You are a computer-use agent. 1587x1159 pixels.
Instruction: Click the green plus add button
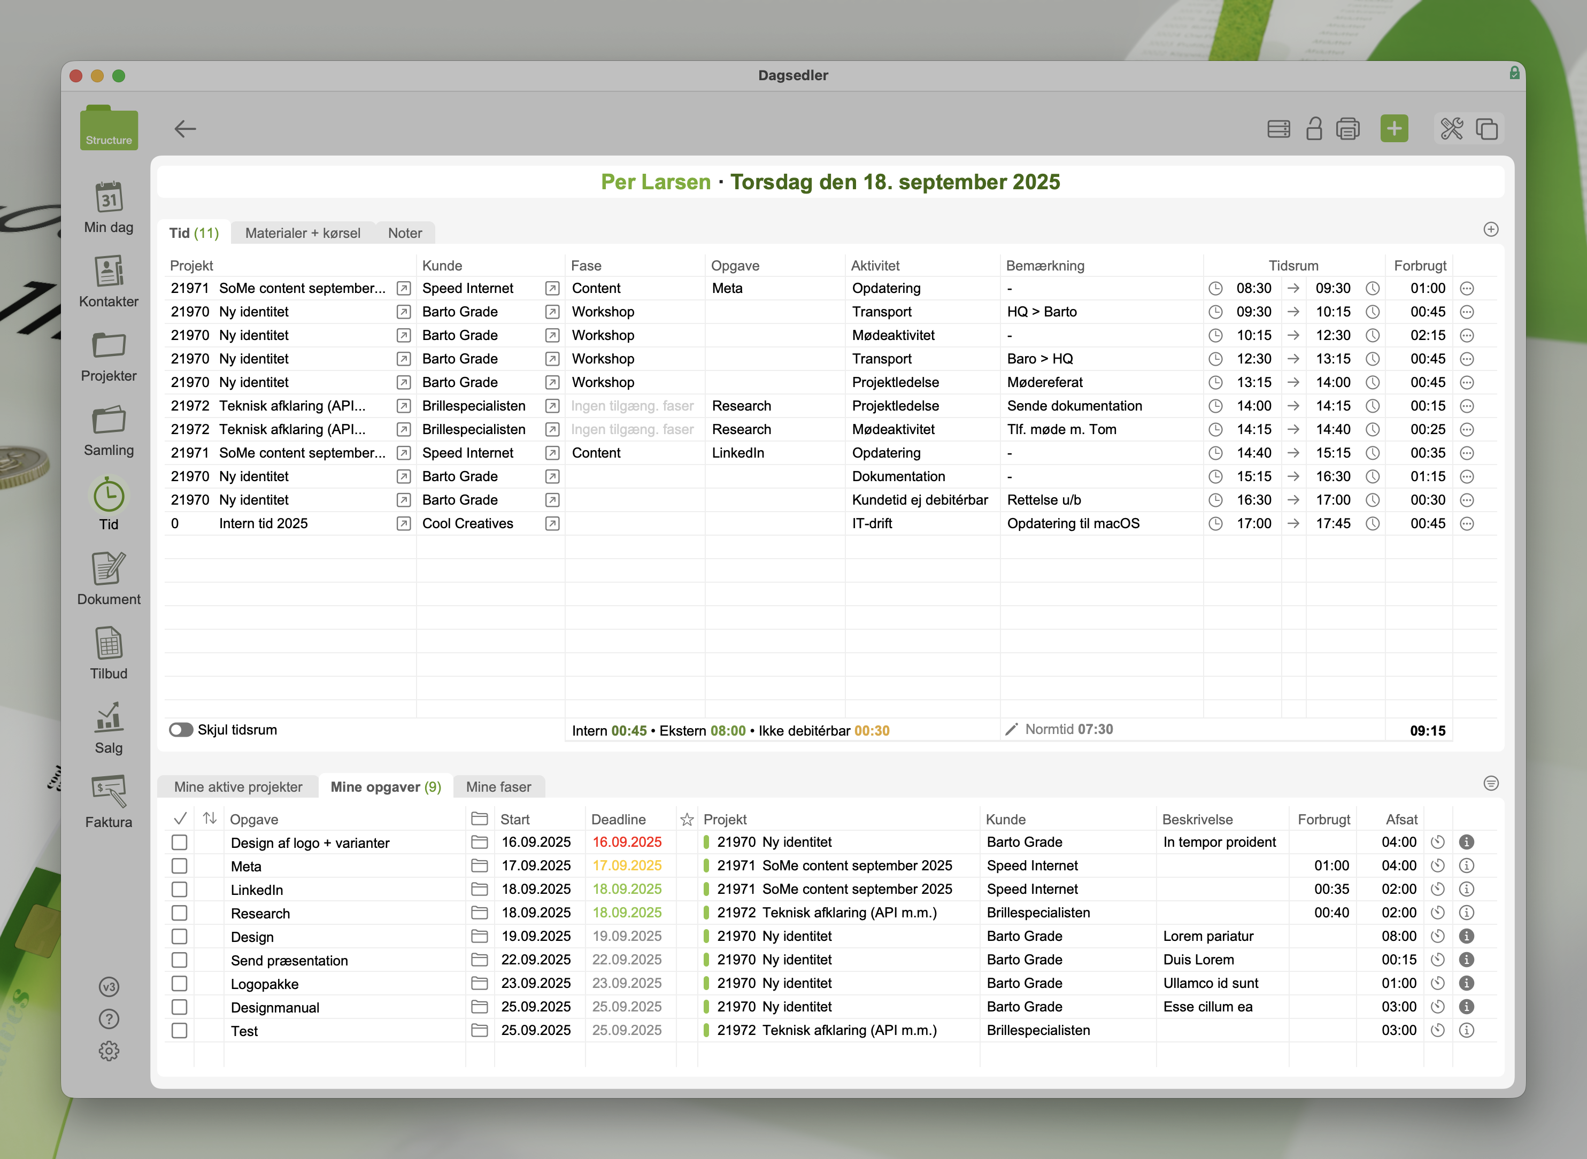[1393, 128]
